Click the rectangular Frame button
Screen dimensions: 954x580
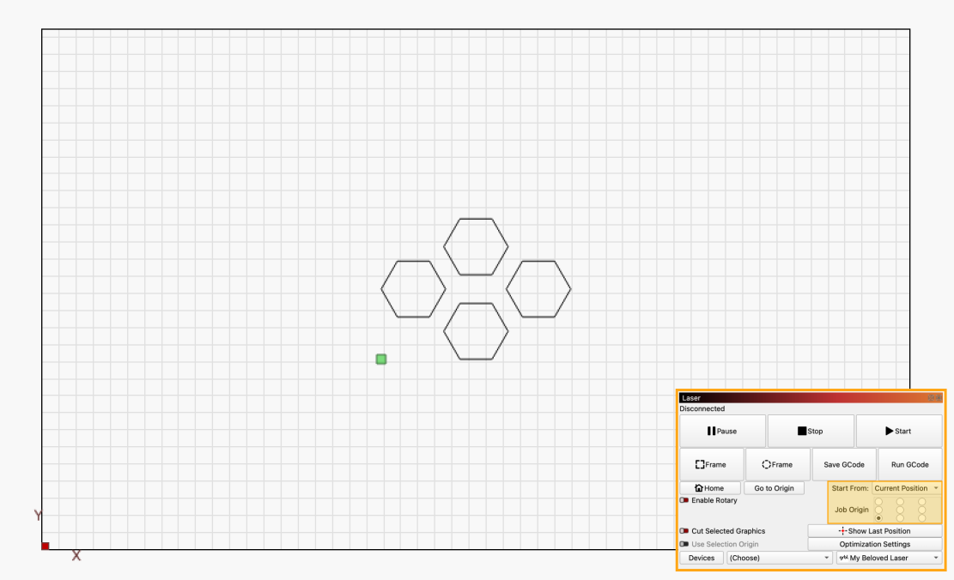tap(711, 464)
